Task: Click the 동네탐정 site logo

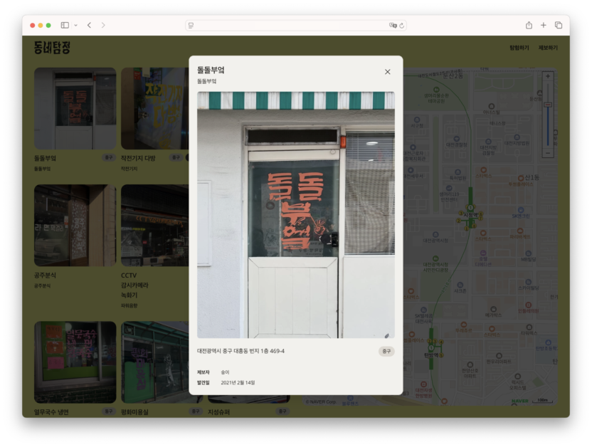Action: pyautogui.click(x=52, y=48)
